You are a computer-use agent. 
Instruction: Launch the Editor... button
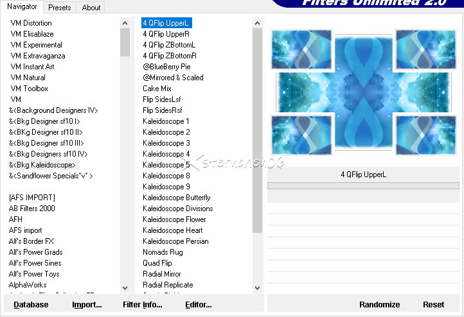(199, 305)
